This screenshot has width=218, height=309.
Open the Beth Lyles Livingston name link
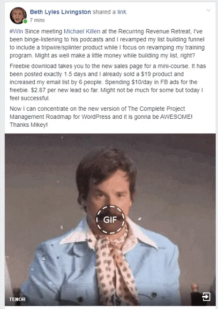coord(60,12)
